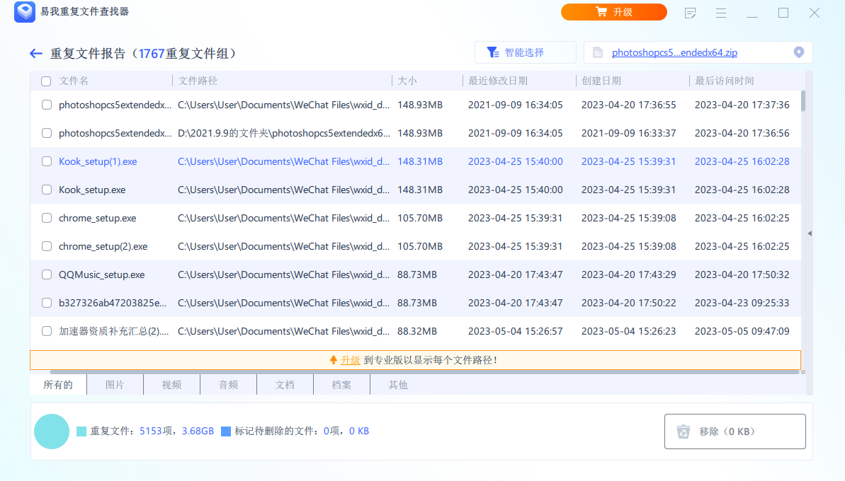Image resolution: width=845 pixels, height=481 pixels.
Task: Switch to the 档案 tab
Action: point(341,385)
